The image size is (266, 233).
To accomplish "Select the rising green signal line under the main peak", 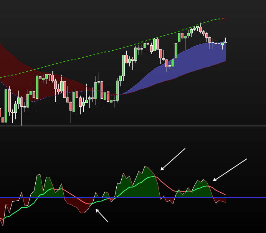I will [x=136, y=186].
